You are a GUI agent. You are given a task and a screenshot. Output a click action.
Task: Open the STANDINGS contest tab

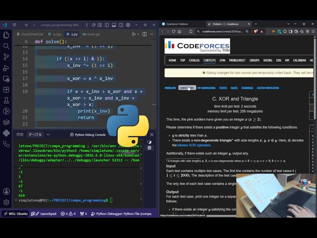(x=247, y=88)
